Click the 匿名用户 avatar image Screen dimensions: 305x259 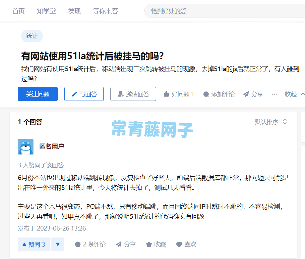[x=26, y=147]
